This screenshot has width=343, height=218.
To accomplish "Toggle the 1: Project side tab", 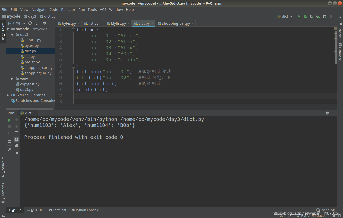I will click(x=3, y=31).
